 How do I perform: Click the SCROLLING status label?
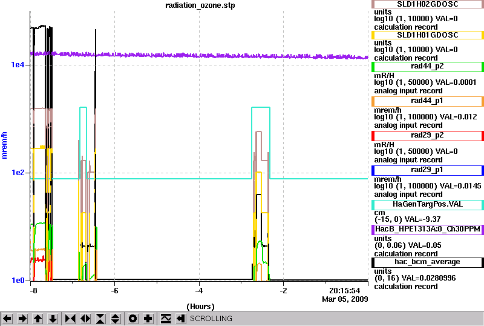211,319
